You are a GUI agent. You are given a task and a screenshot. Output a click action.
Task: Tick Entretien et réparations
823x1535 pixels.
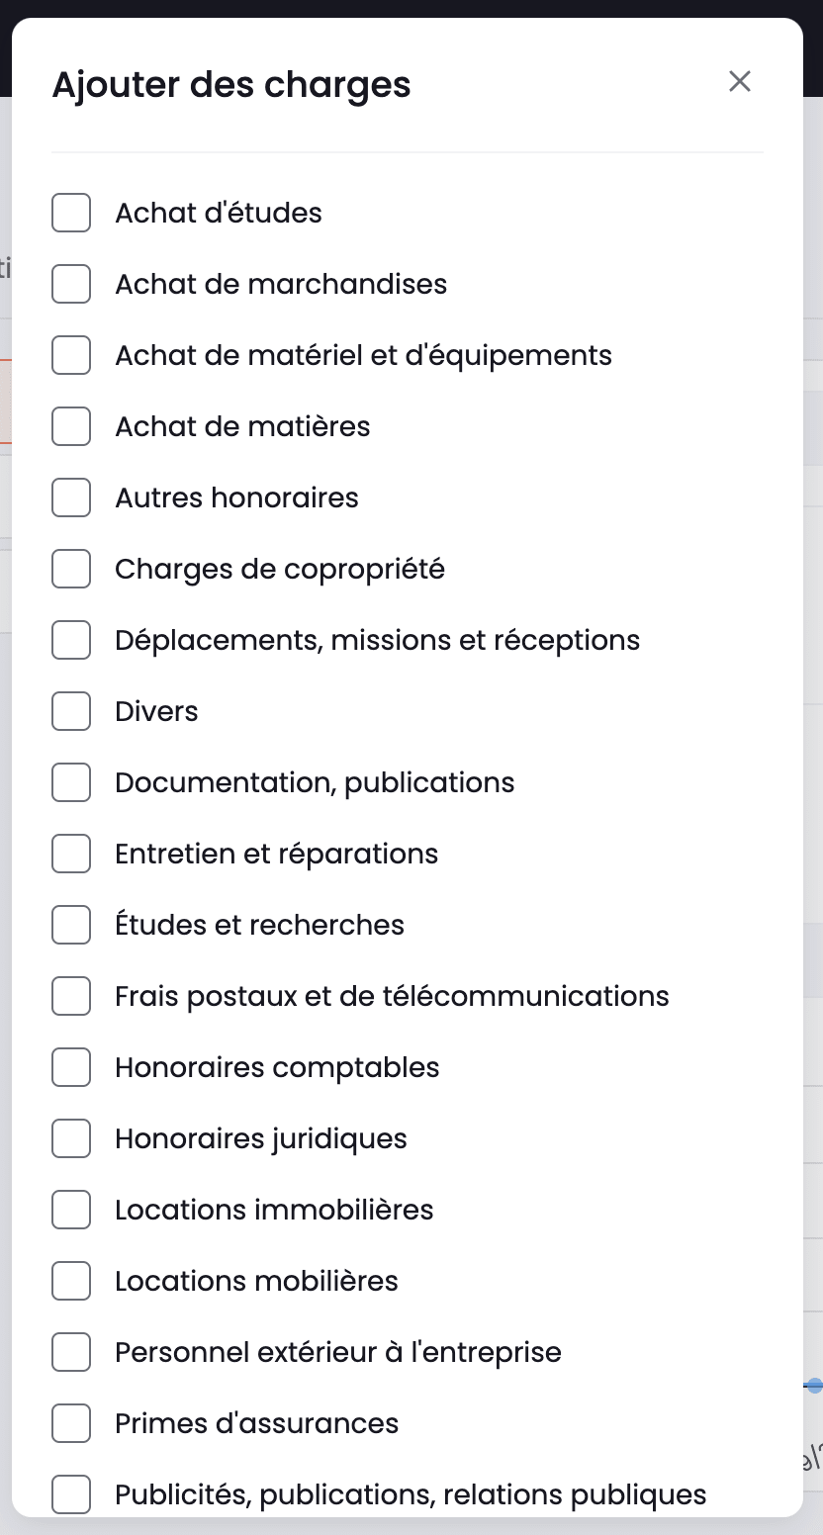[x=71, y=854]
